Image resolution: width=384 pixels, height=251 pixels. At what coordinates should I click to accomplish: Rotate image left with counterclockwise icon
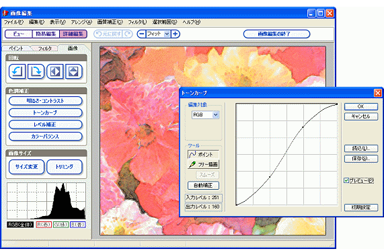(x=17, y=71)
